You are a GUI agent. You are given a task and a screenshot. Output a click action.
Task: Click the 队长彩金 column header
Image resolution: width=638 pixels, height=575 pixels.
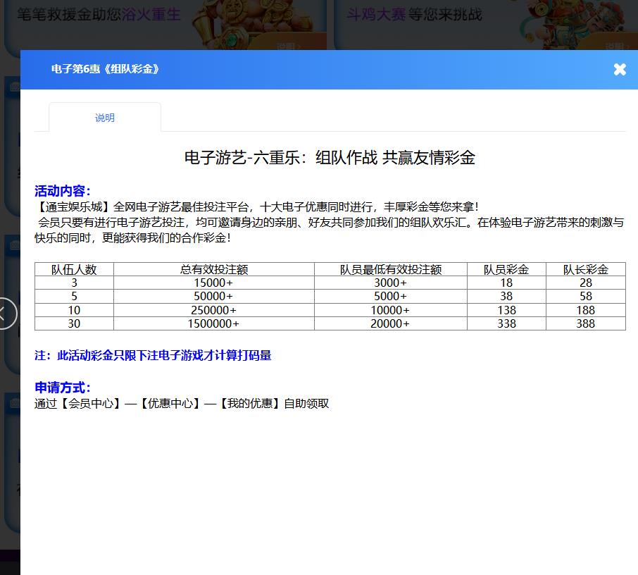click(585, 269)
